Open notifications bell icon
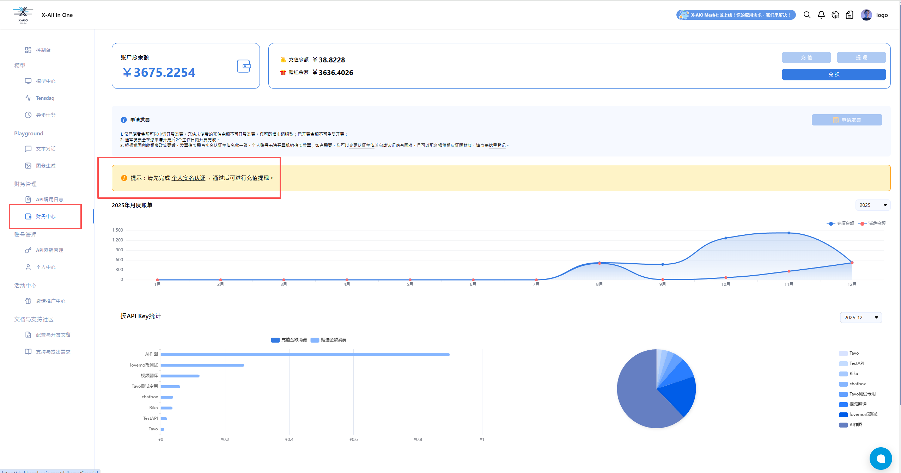This screenshot has width=901, height=473. [x=821, y=15]
